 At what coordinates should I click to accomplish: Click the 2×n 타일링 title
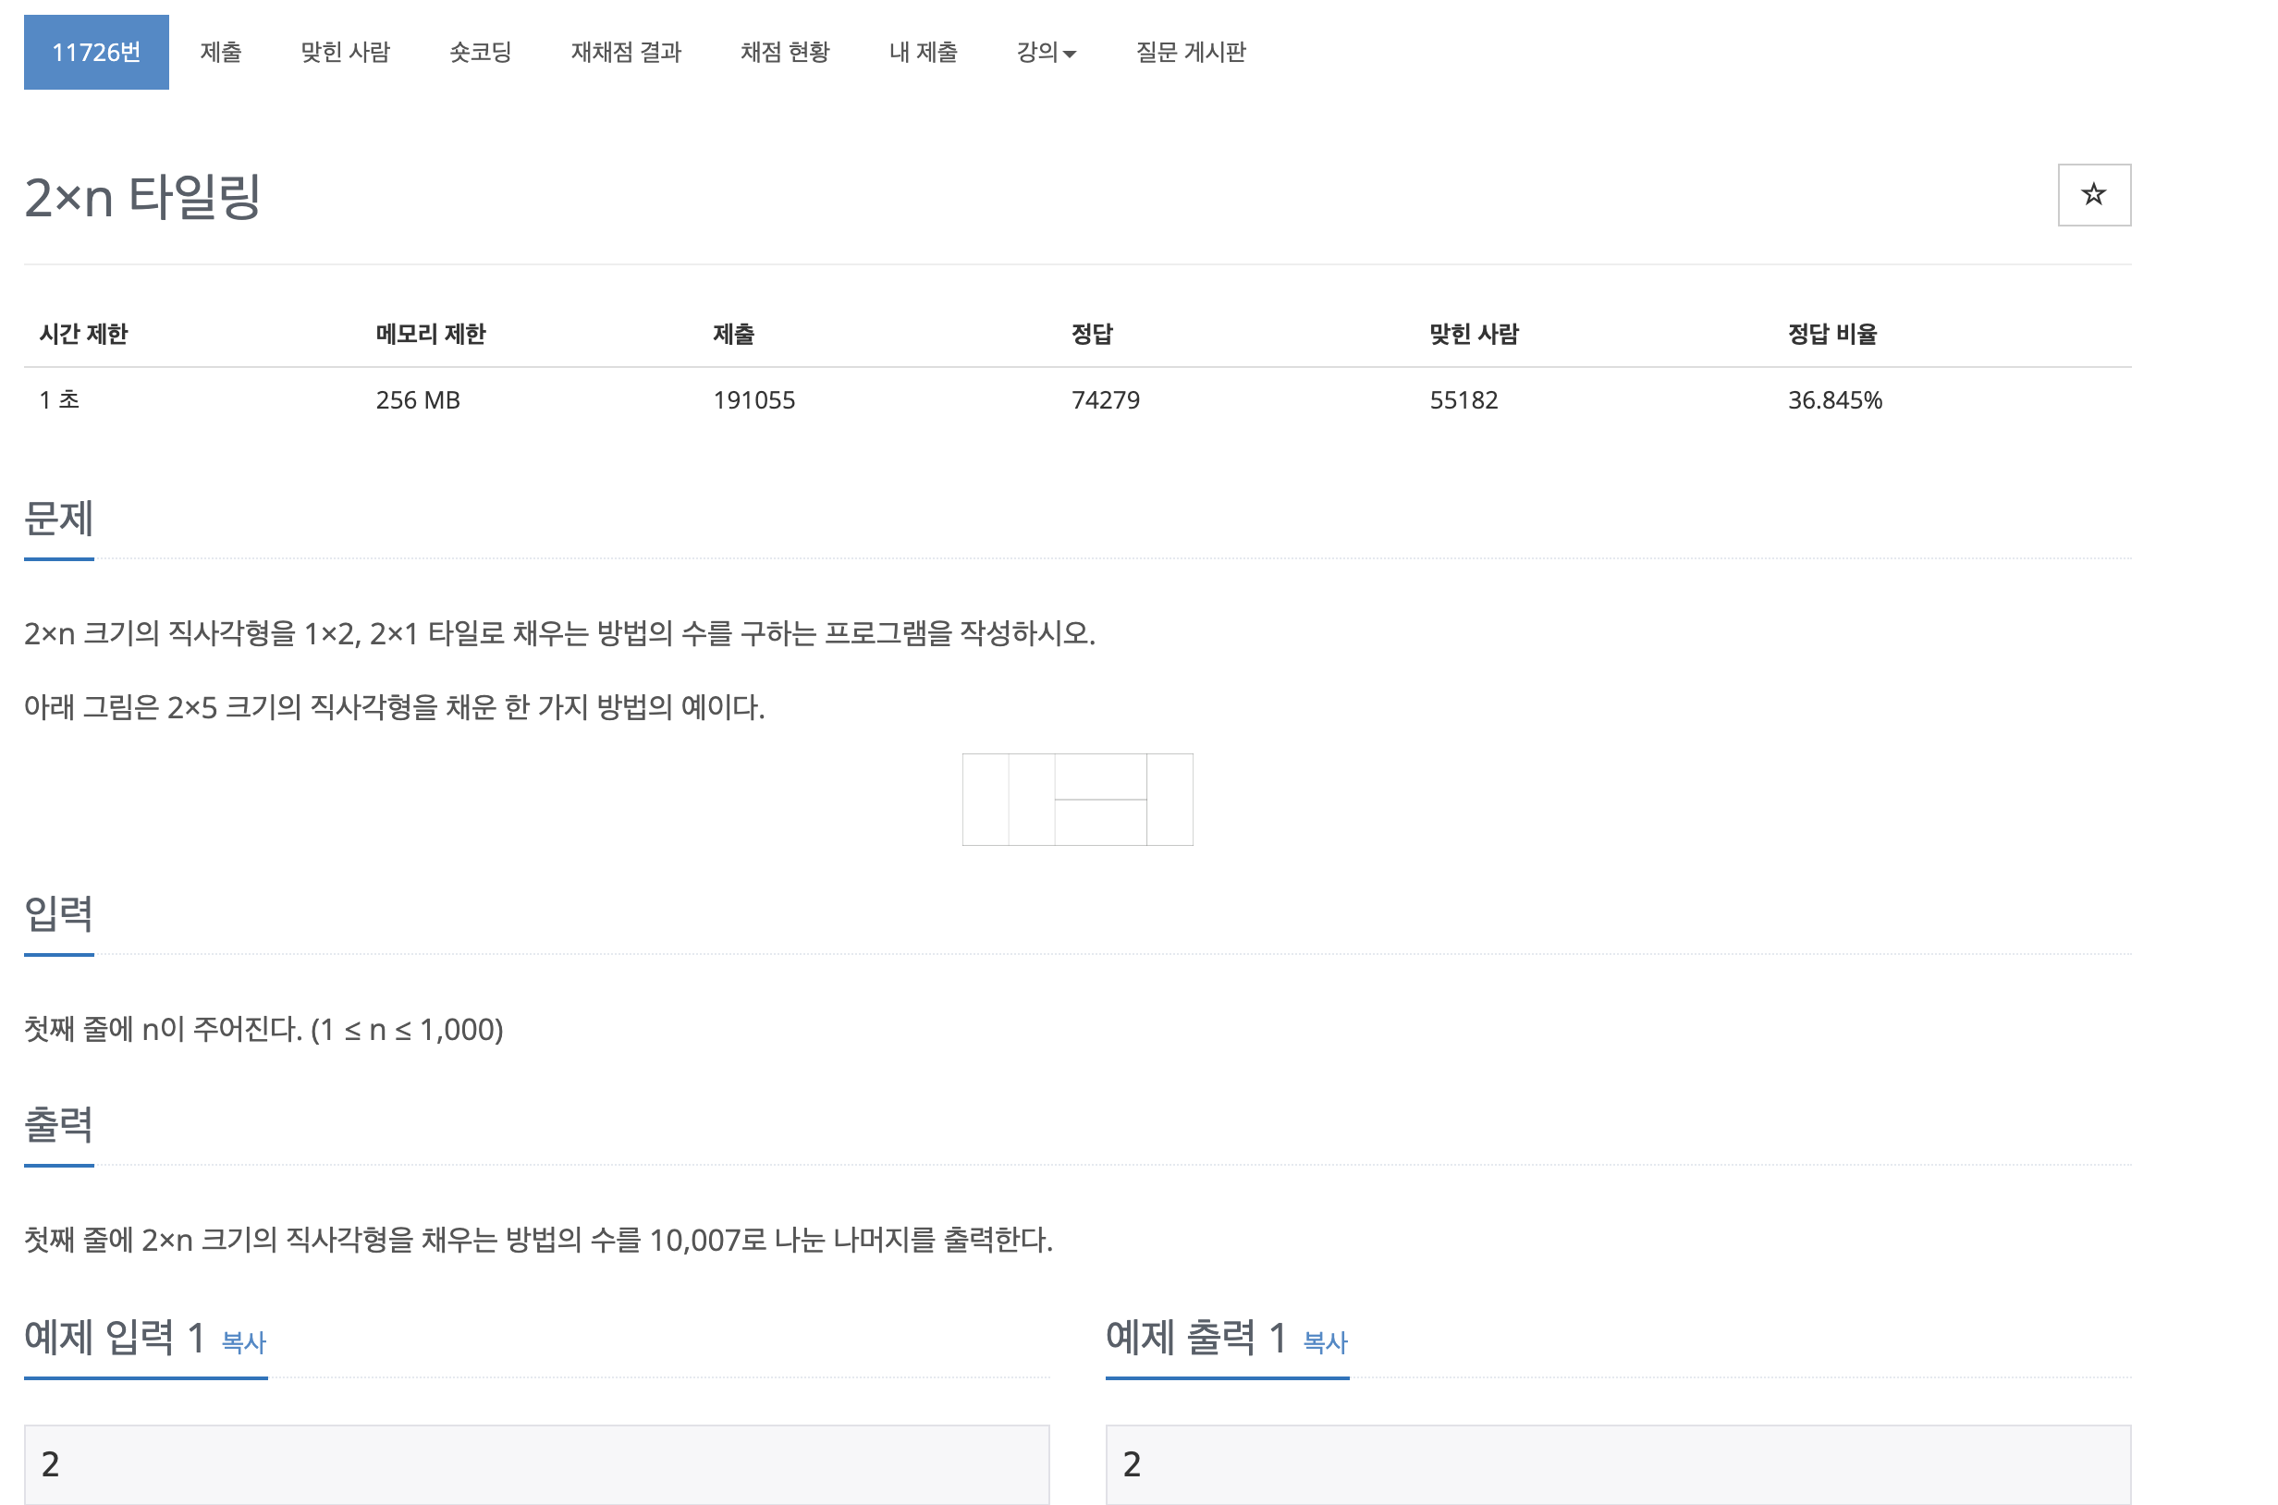pyautogui.click(x=142, y=197)
